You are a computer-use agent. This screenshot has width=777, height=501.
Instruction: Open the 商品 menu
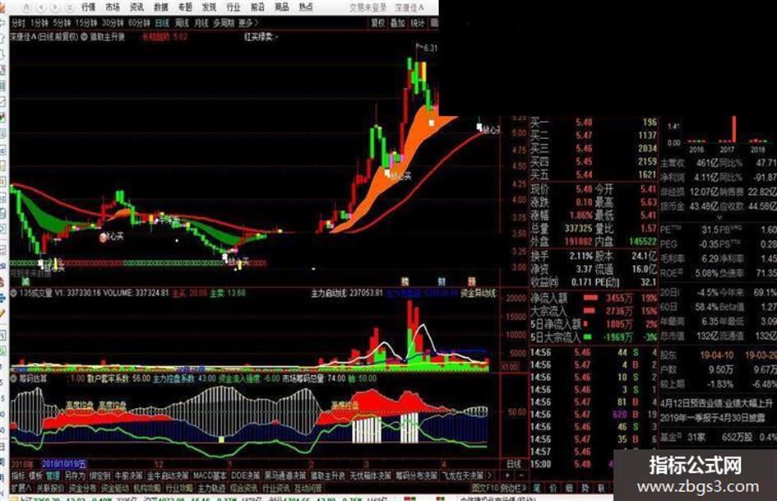tap(282, 7)
